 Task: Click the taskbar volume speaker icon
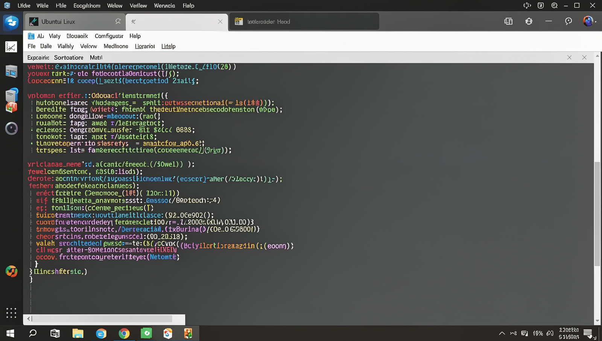550,333
